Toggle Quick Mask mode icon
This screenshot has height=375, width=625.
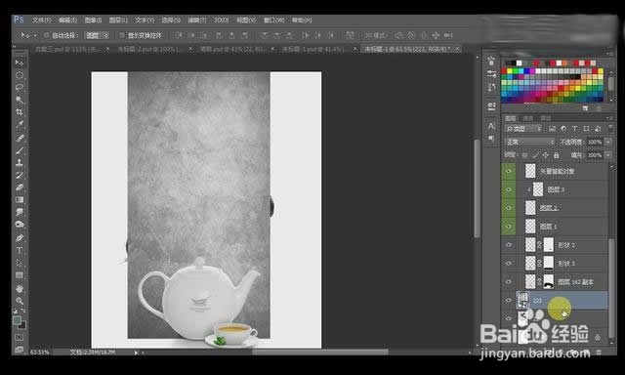coord(20,337)
